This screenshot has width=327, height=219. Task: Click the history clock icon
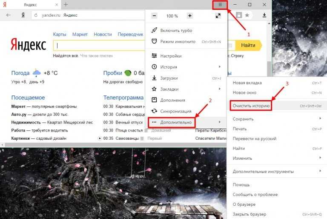click(x=154, y=67)
